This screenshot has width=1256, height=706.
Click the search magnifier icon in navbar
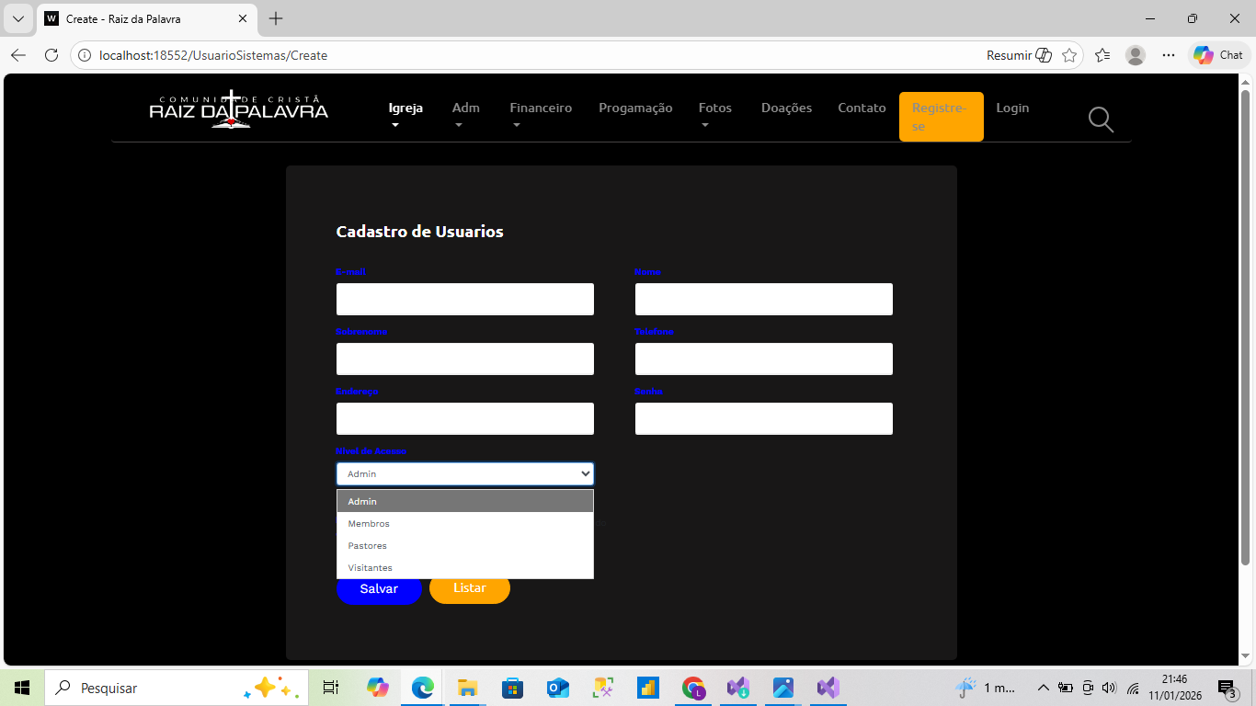(1101, 120)
